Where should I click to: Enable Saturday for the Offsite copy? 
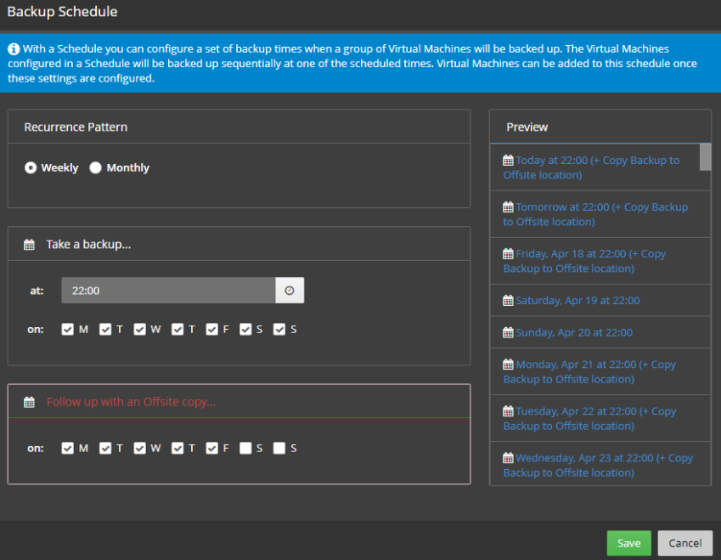click(245, 449)
